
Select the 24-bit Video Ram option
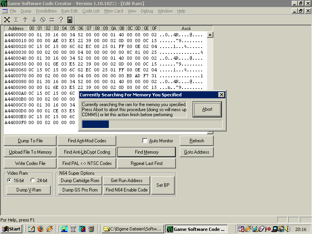(x=33, y=180)
